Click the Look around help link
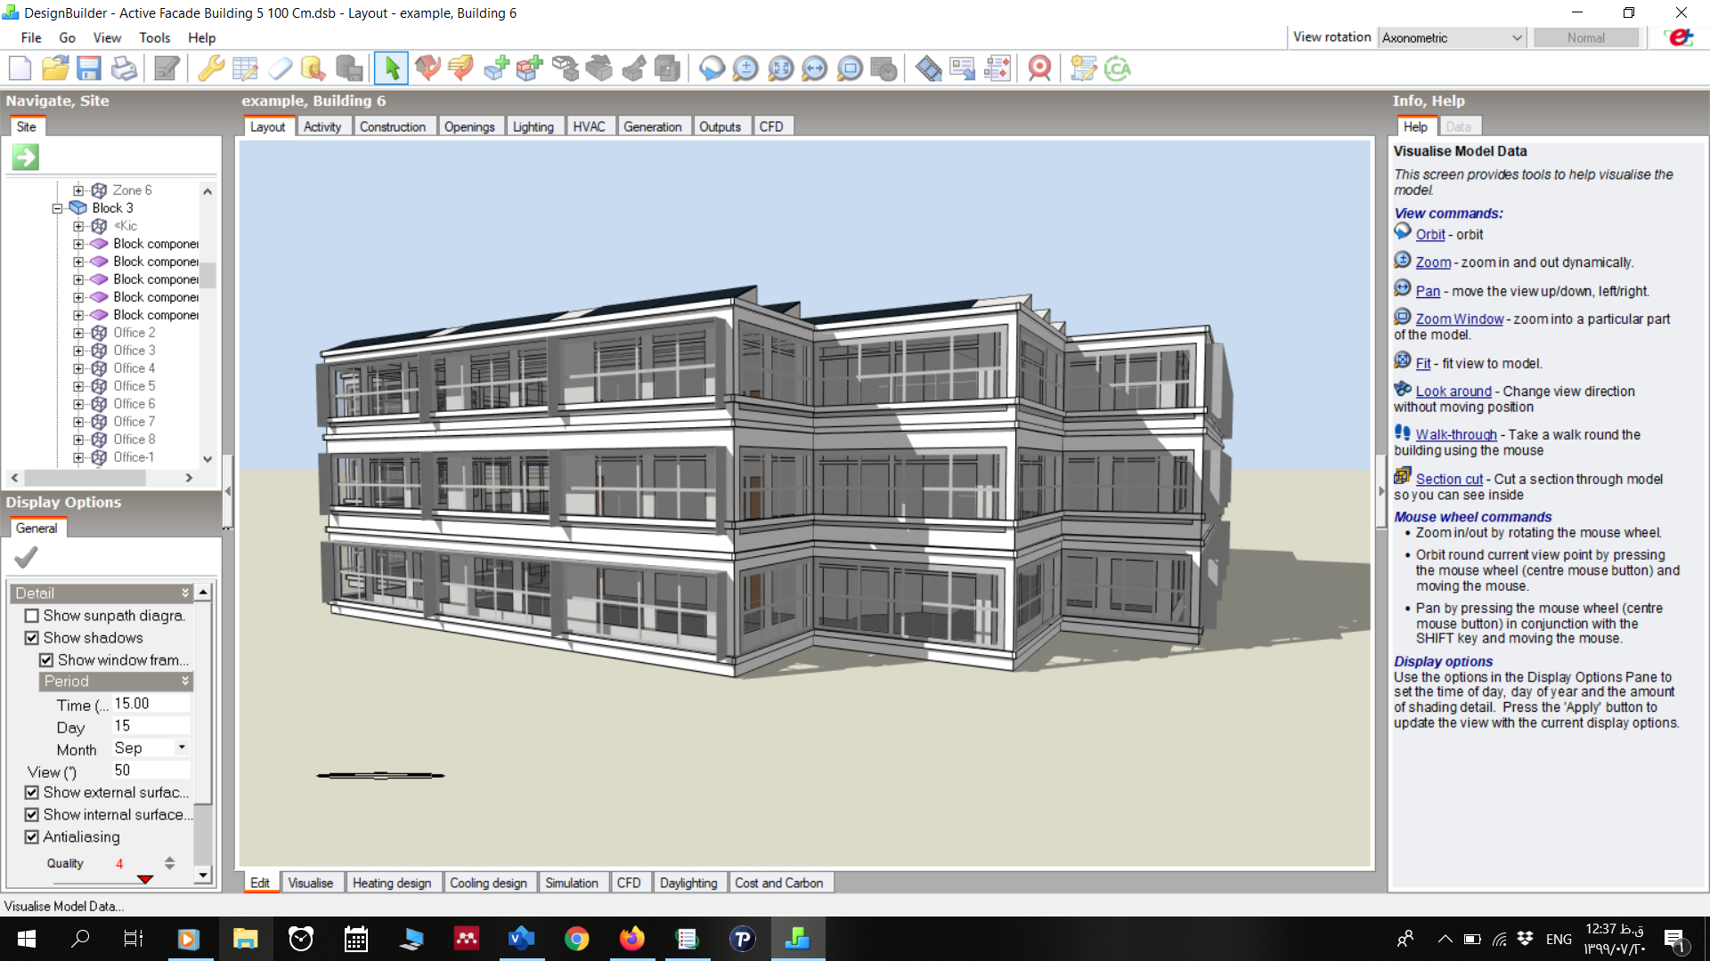This screenshot has width=1710, height=961. pyautogui.click(x=1453, y=391)
